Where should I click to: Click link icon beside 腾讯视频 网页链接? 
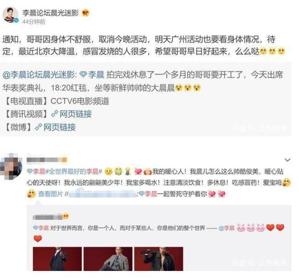(x=55, y=114)
